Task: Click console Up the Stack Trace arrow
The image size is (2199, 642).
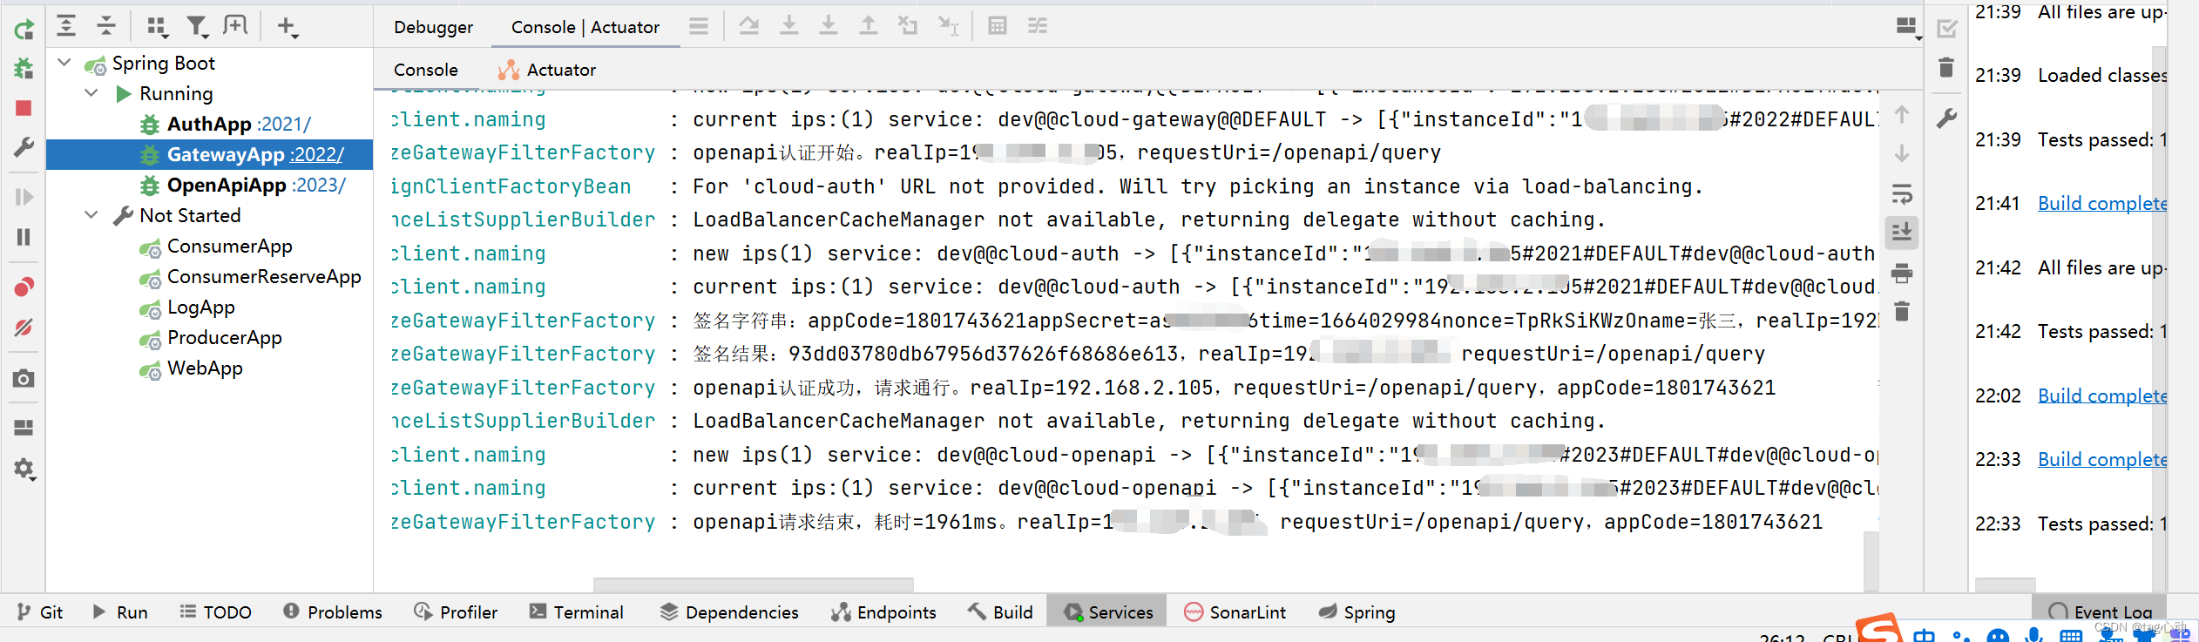Action: click(x=1902, y=115)
